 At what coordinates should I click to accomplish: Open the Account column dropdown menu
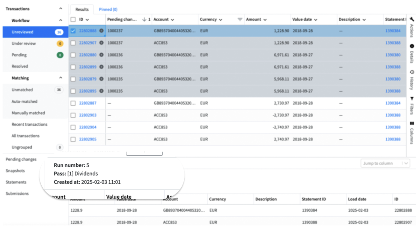point(172,20)
